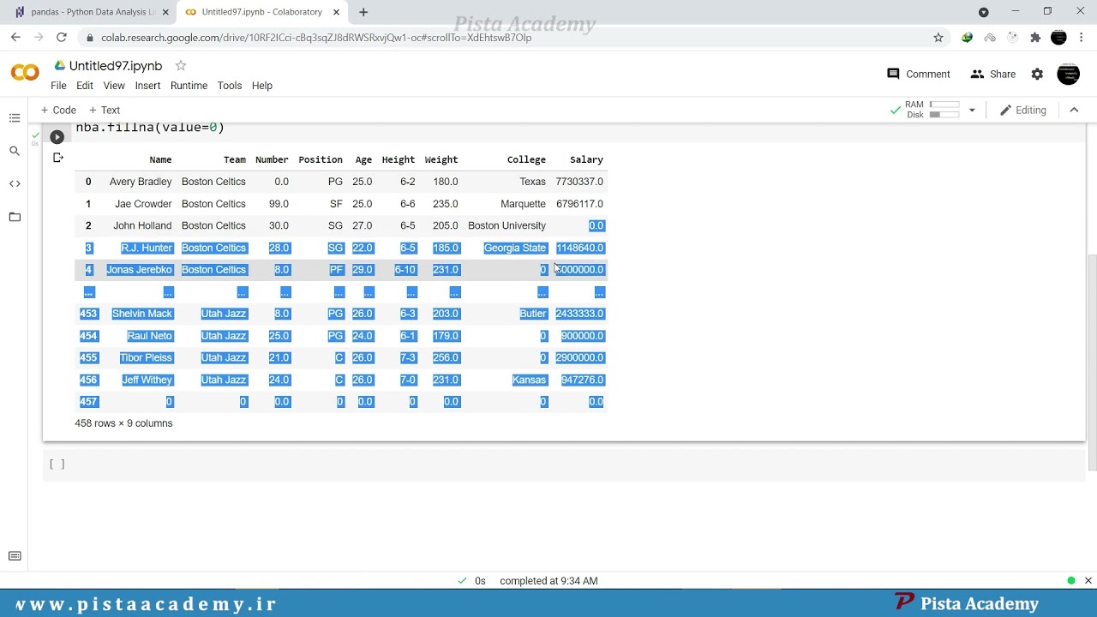Screen dimensions: 1097x617
Task: Click the Colab logo
Action: [25, 74]
